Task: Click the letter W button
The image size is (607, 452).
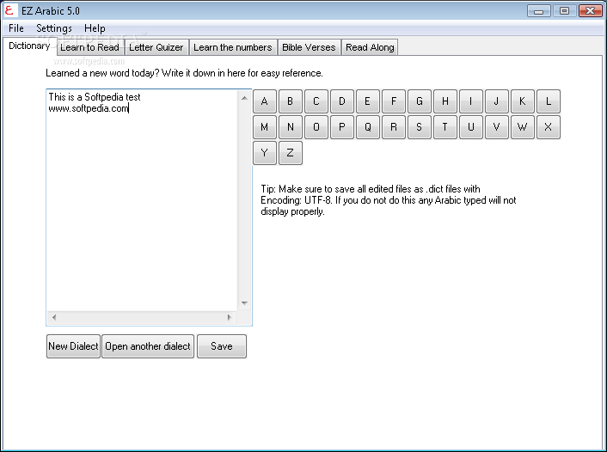Action: coord(523,127)
